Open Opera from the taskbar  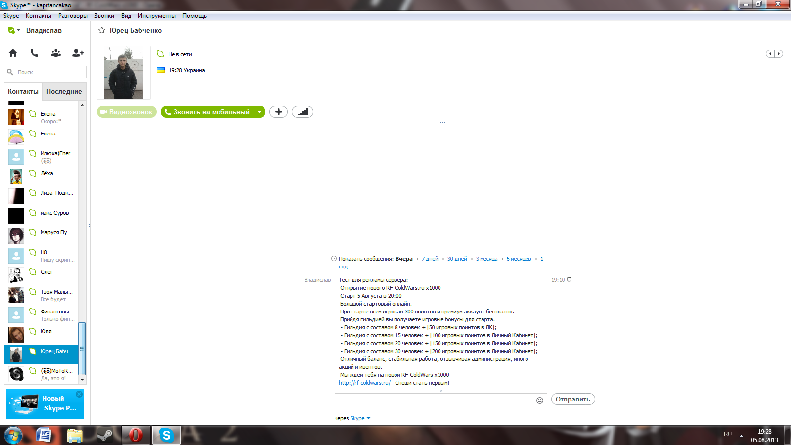coord(135,435)
